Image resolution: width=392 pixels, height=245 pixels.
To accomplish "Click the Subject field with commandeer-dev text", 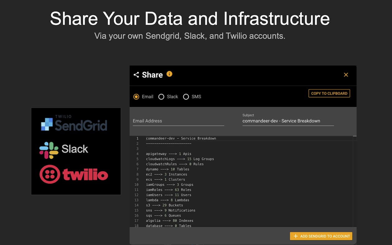I will coord(288,121).
